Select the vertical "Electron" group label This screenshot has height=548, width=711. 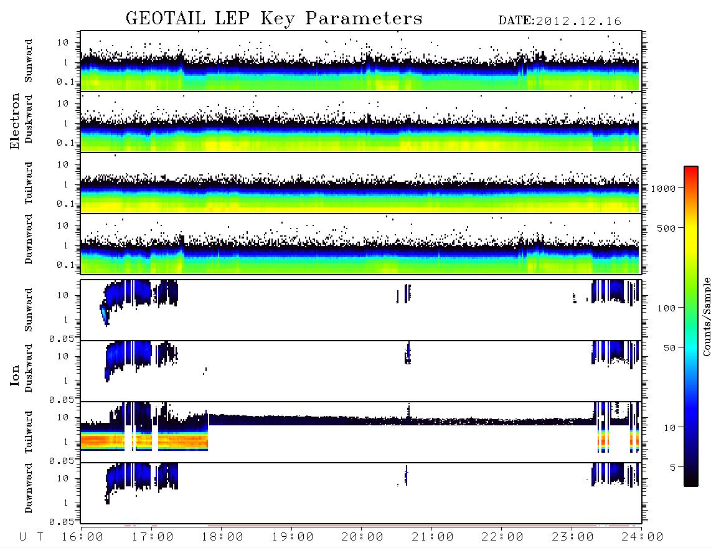(x=15, y=121)
